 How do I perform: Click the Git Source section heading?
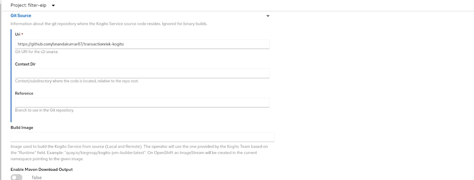pyautogui.click(x=21, y=16)
